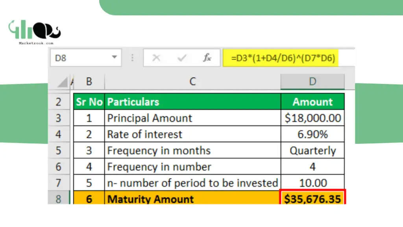Select the 'Principal Amount' cell
Image resolution: width=403 pixels, height=227 pixels.
point(192,118)
